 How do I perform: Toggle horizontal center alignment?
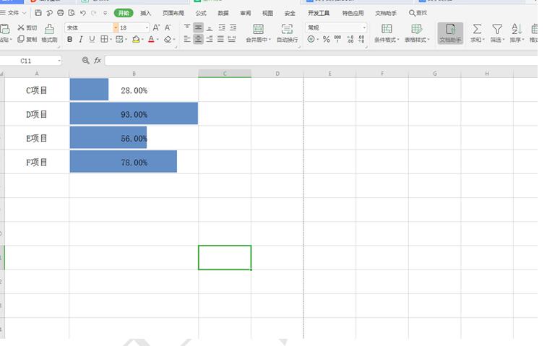click(198, 39)
